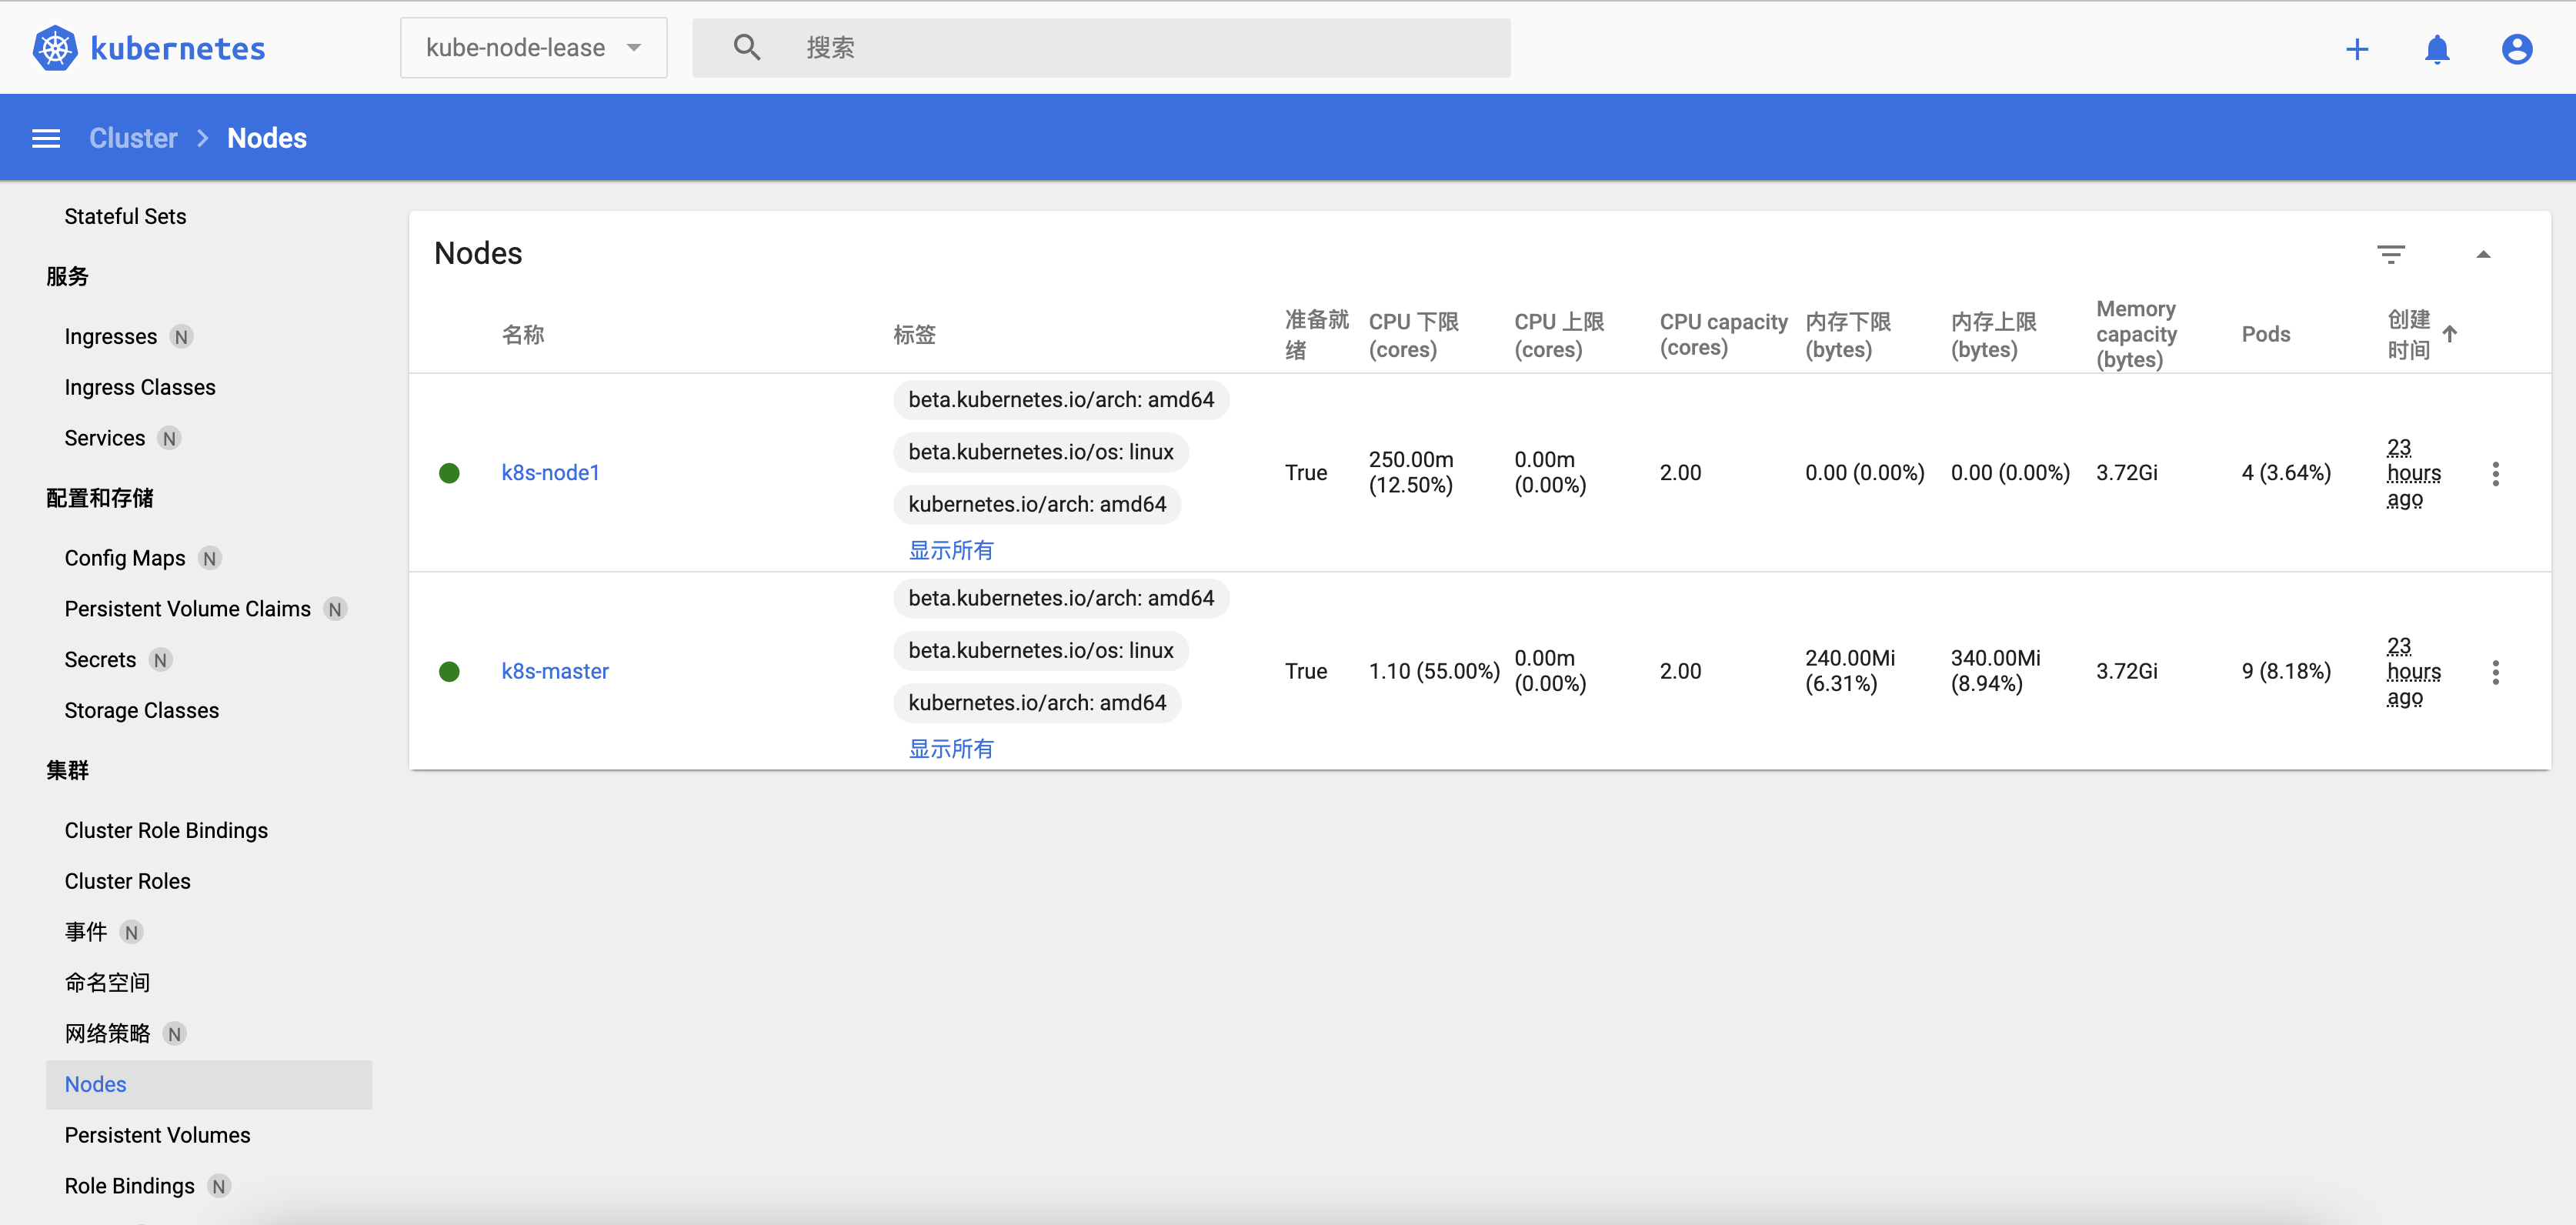Click k8s-master's kubernetes.io/arch: amd64 chip
The height and width of the screenshot is (1225, 2576).
pos(1037,703)
